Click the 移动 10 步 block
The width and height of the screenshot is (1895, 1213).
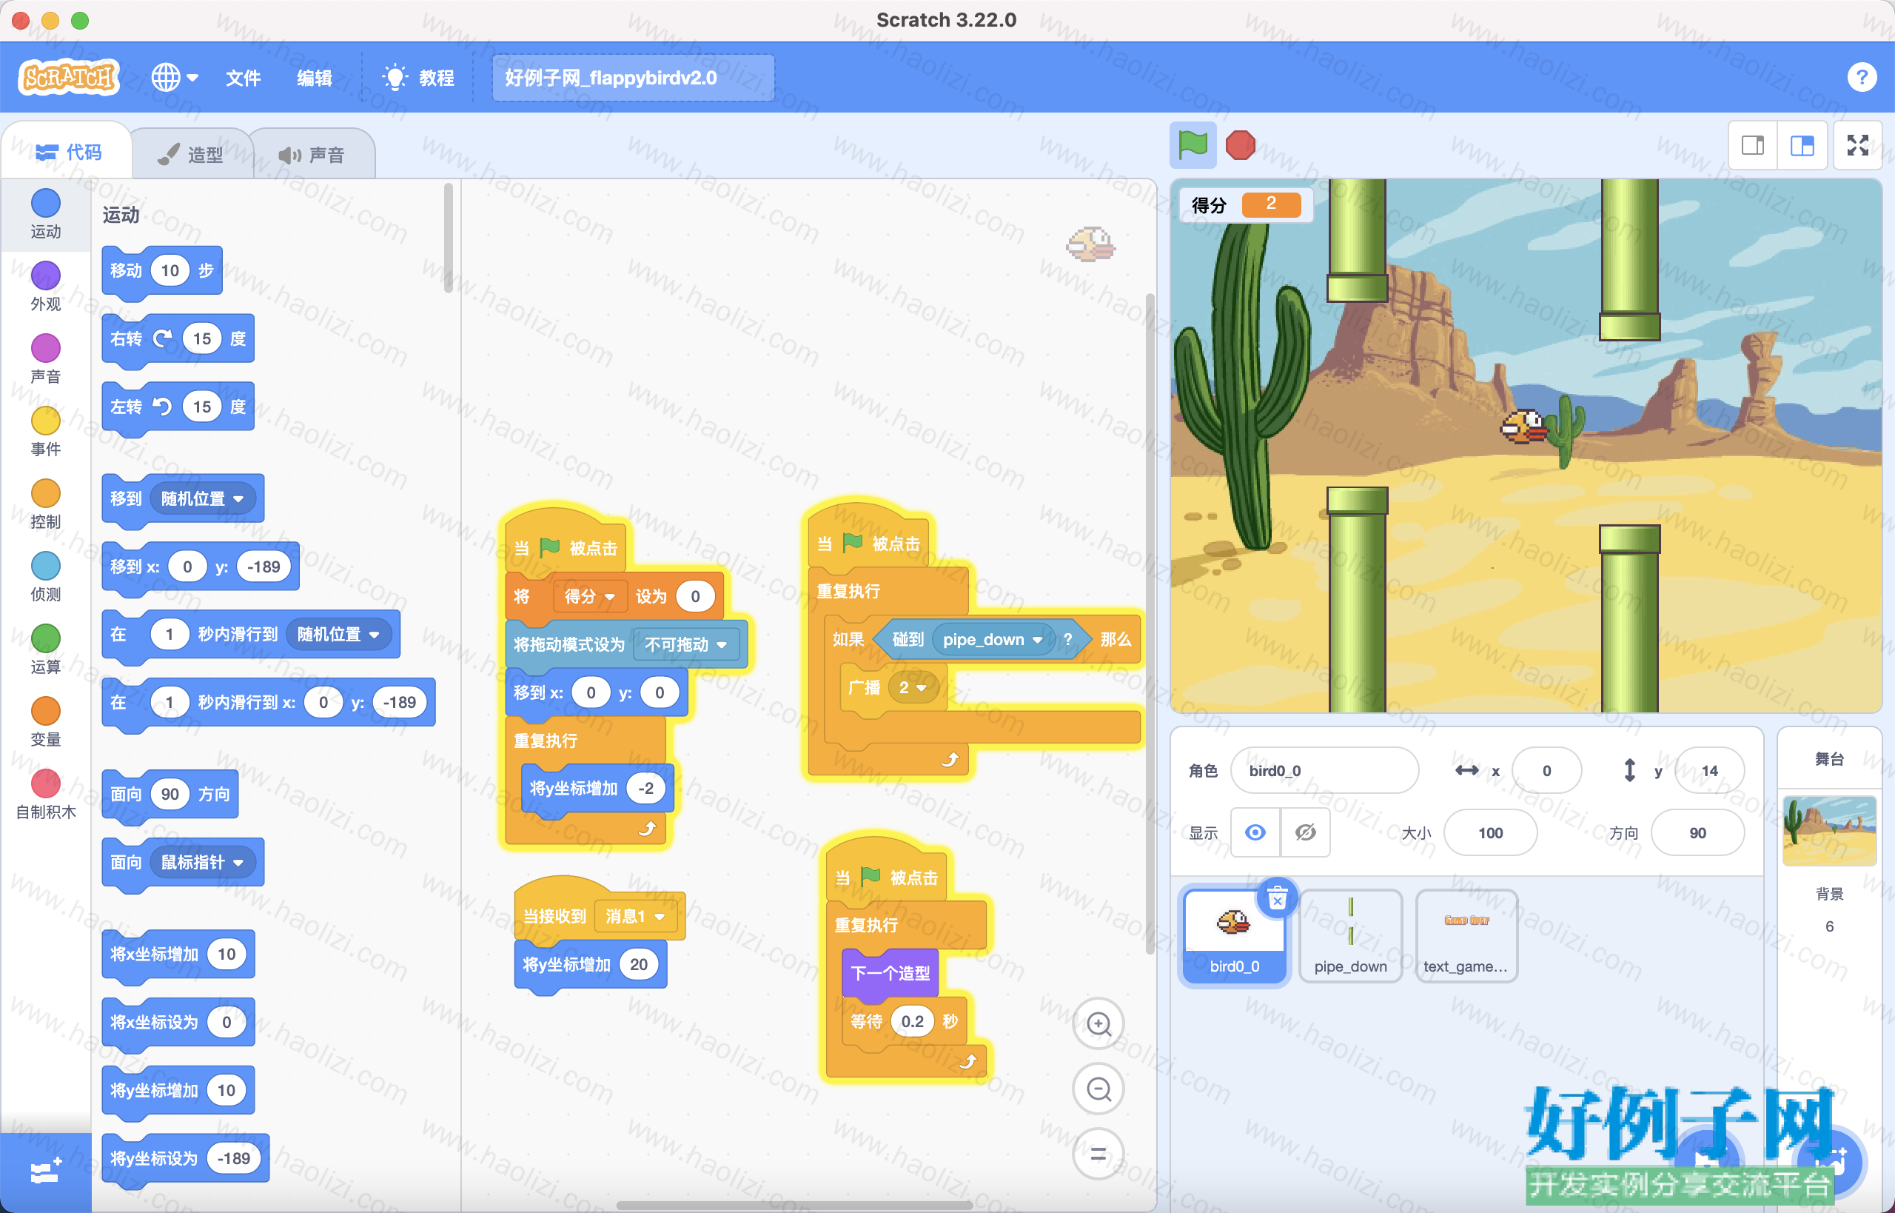point(162,271)
